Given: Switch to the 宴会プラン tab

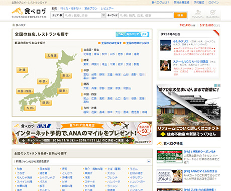Looking at the screenshot, I should point(91,9).
